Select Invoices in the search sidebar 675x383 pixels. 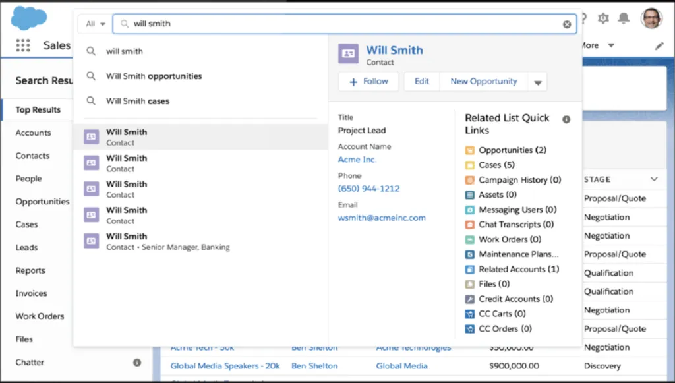click(31, 293)
